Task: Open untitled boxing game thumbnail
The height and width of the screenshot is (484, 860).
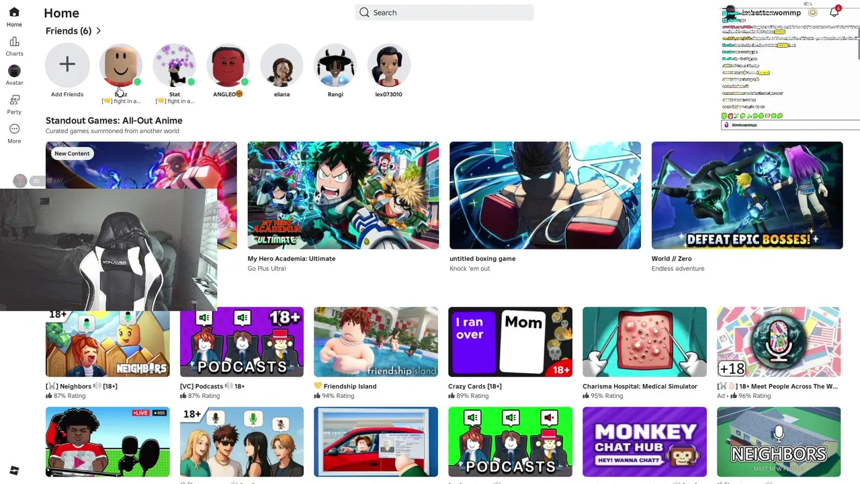Action: pyautogui.click(x=545, y=195)
